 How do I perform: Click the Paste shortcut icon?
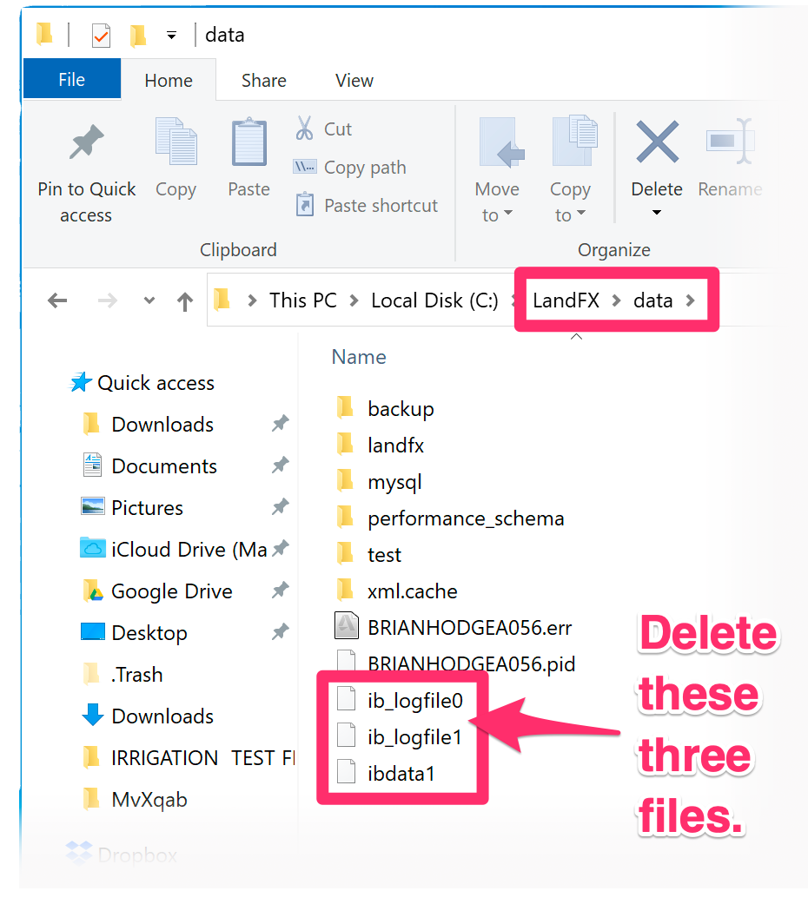tap(305, 204)
